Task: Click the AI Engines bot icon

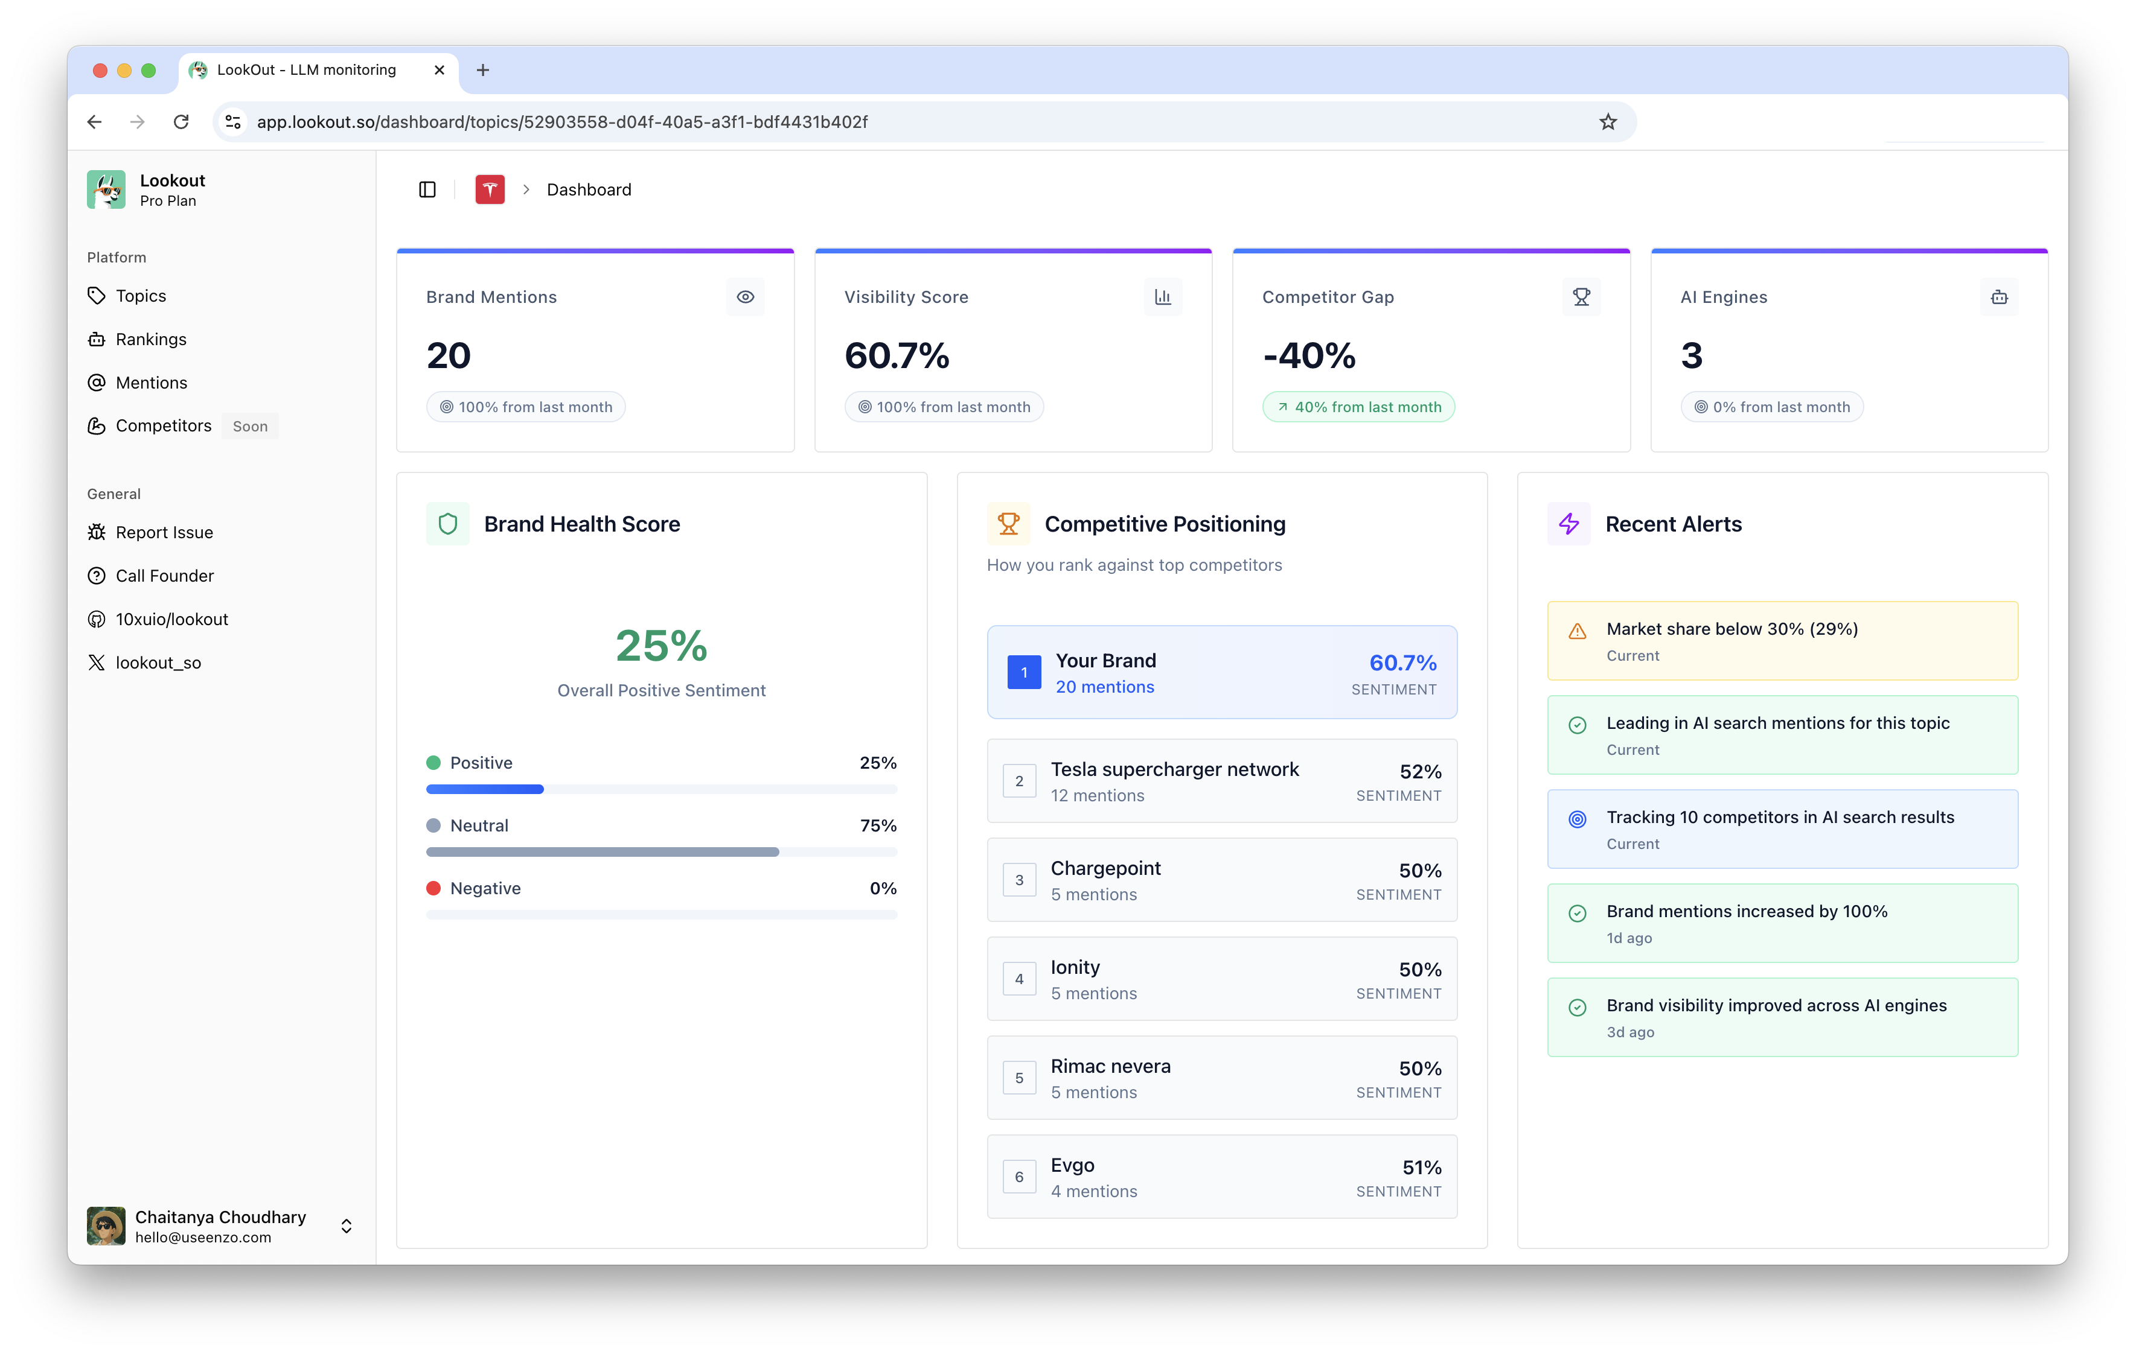Action: [x=2000, y=297]
